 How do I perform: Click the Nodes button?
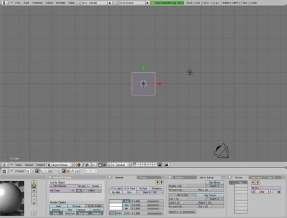[x=95, y=186]
